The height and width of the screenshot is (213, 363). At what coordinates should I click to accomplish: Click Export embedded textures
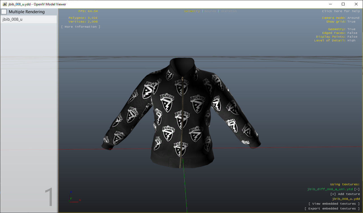point(332,208)
